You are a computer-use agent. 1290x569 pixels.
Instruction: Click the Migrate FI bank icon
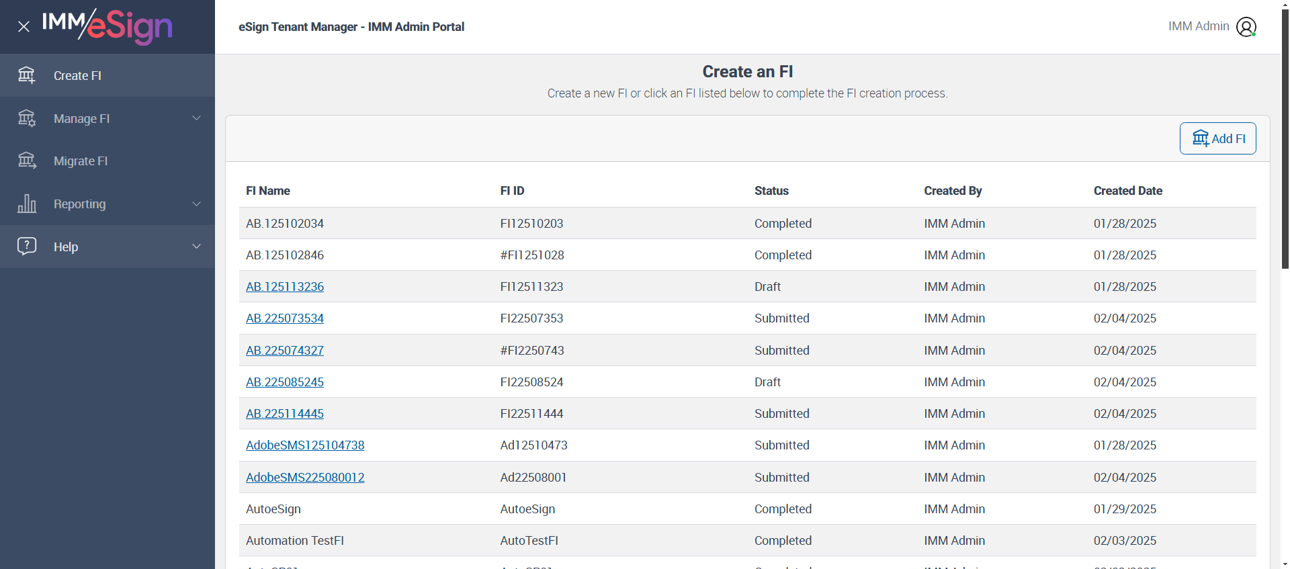coord(27,161)
